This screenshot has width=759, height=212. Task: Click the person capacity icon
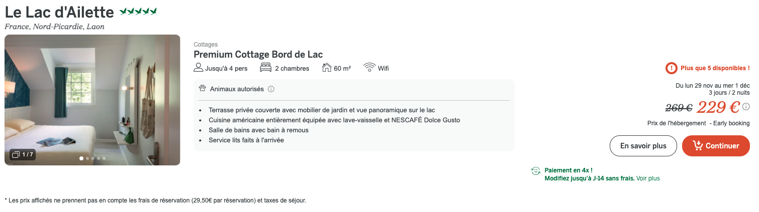[x=198, y=68]
